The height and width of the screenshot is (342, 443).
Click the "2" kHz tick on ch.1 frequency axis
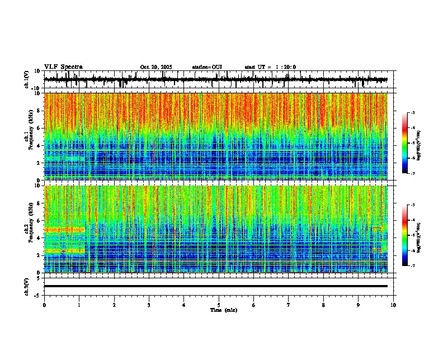point(39,163)
